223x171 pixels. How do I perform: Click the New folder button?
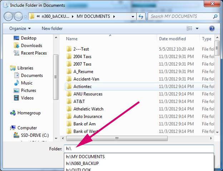coord(52,28)
